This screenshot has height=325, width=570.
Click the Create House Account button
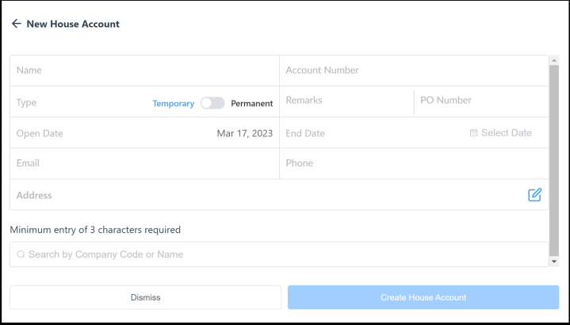pyautogui.click(x=423, y=297)
